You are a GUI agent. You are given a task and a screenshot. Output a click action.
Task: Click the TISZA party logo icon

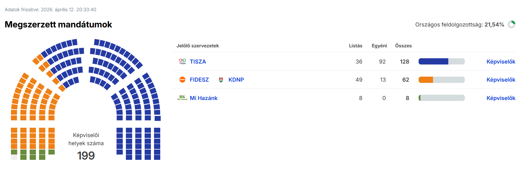(182, 61)
